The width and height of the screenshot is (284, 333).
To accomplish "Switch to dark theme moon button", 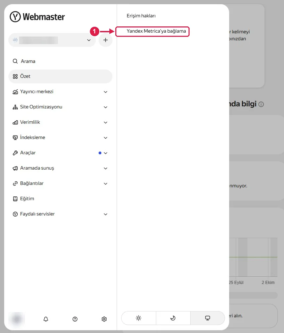I will coord(173,318).
